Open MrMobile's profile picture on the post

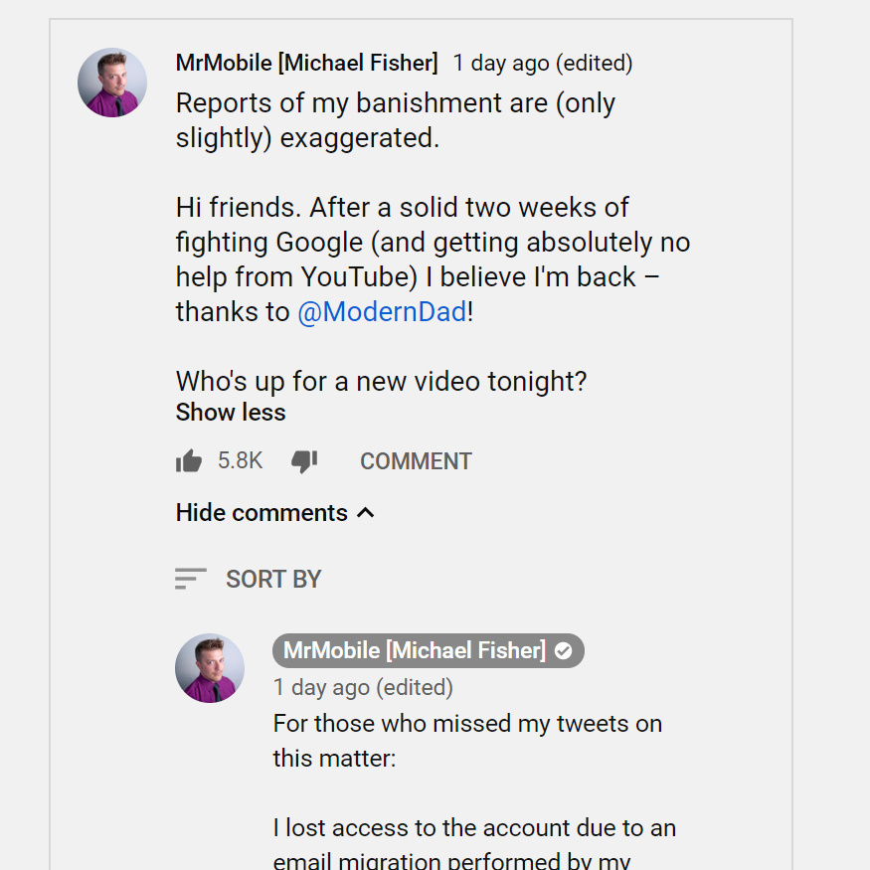click(x=112, y=83)
